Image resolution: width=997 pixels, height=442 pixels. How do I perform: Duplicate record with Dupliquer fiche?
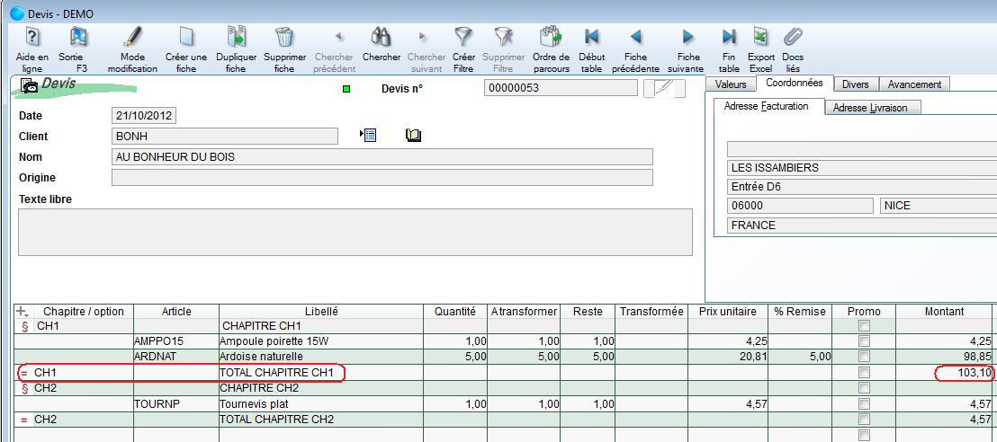[236, 38]
